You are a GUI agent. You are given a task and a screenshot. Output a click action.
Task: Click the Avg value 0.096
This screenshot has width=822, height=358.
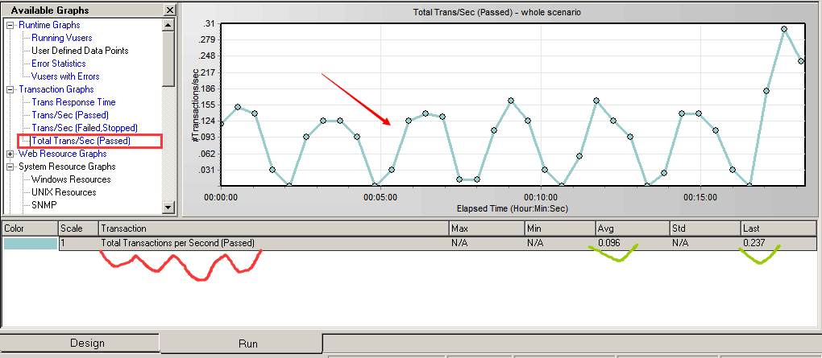click(608, 243)
